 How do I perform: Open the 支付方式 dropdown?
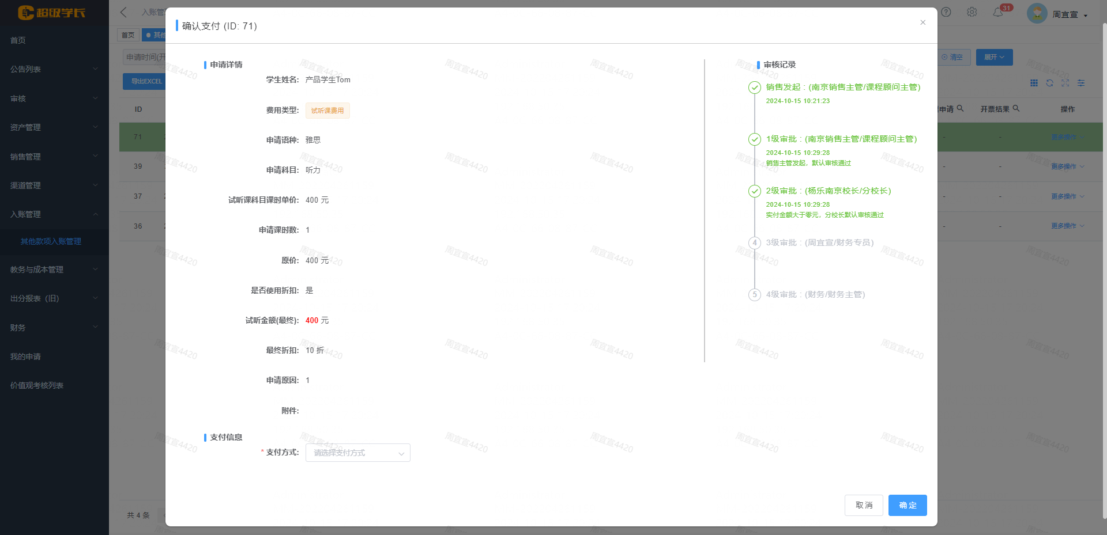357,453
